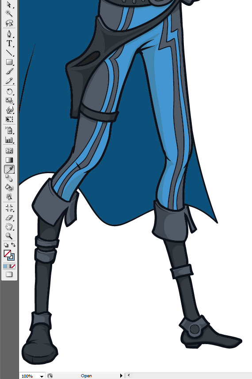
Task: Select the Gradient tool
Action: pos(9,160)
